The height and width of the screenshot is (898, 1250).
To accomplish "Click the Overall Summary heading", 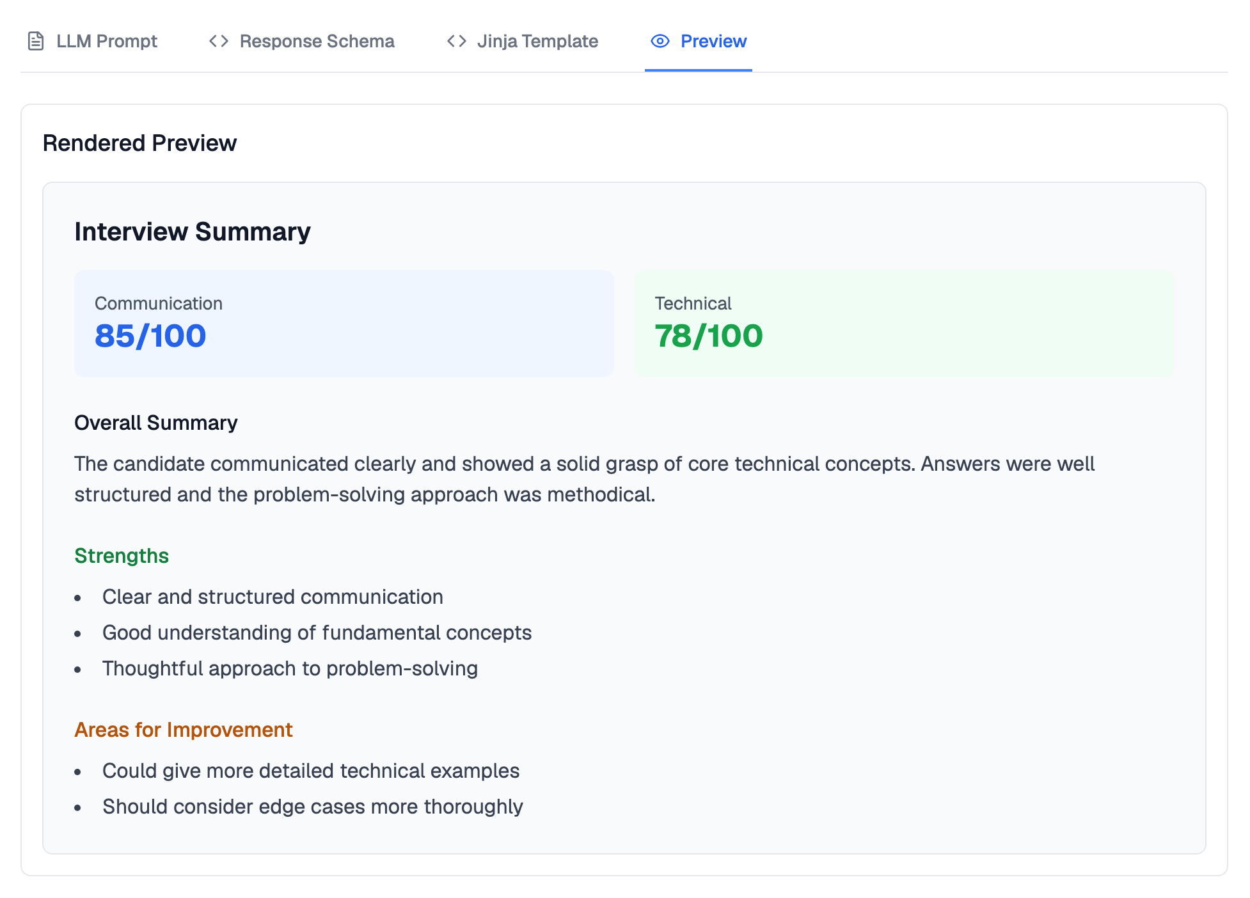I will click(x=156, y=423).
